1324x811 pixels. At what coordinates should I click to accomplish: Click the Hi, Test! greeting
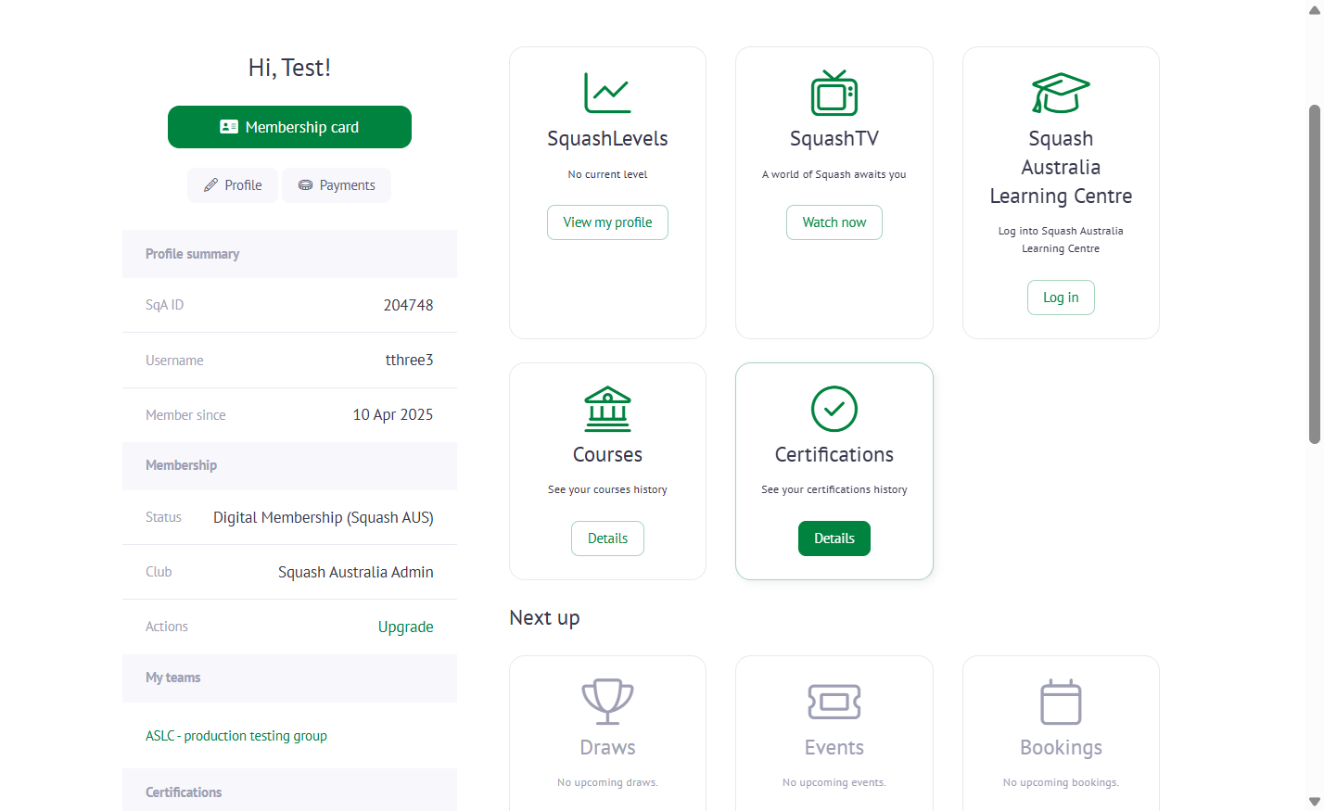[289, 68]
